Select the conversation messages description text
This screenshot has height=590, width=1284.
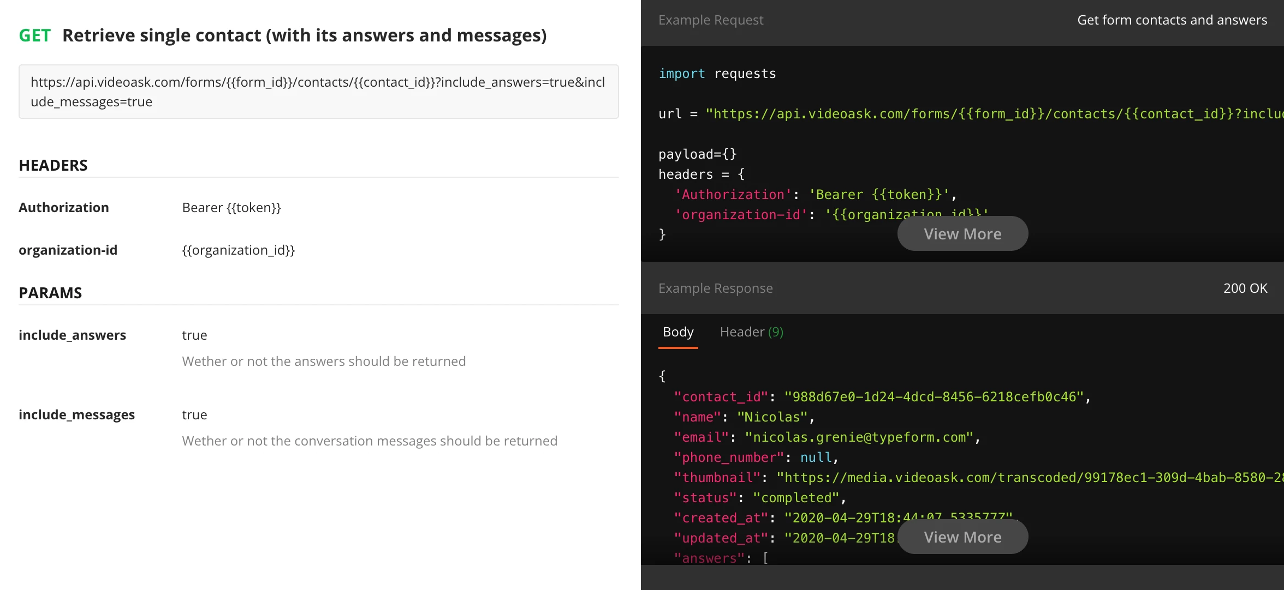[370, 441]
